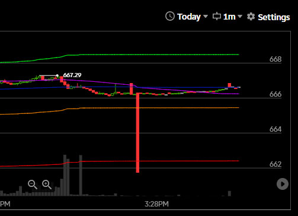
Task: Click the 662 price axis label
Action: coord(275,164)
